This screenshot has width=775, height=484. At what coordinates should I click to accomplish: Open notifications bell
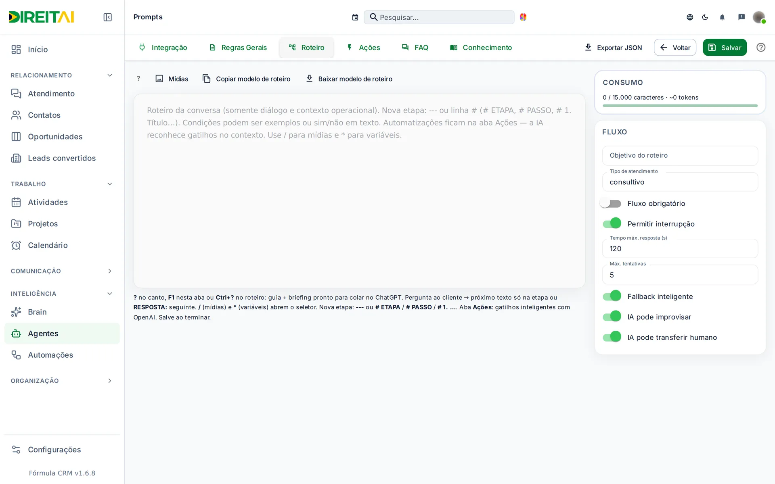pos(722,17)
